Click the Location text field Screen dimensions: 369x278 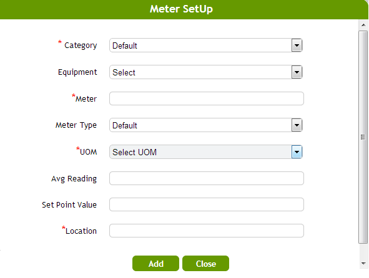(x=207, y=231)
